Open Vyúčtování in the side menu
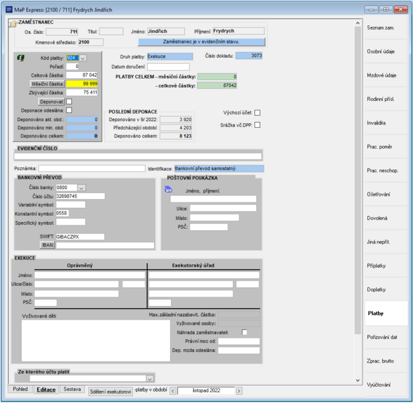 386,385
